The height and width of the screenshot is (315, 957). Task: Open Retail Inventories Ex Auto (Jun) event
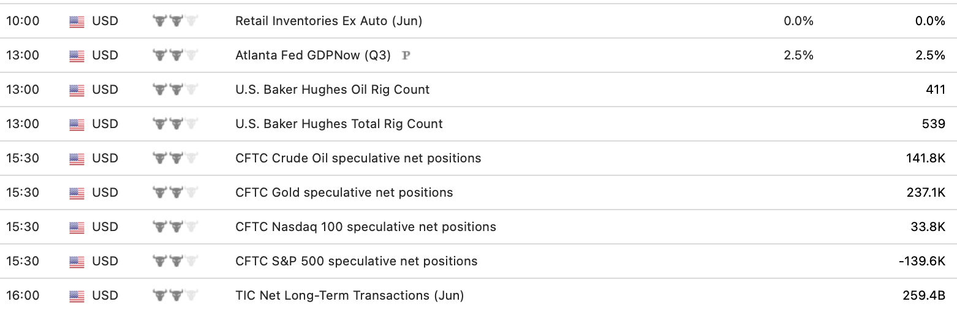pyautogui.click(x=328, y=21)
